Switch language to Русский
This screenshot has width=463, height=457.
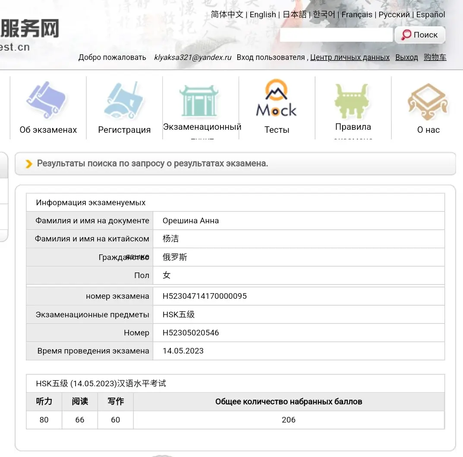(x=394, y=15)
